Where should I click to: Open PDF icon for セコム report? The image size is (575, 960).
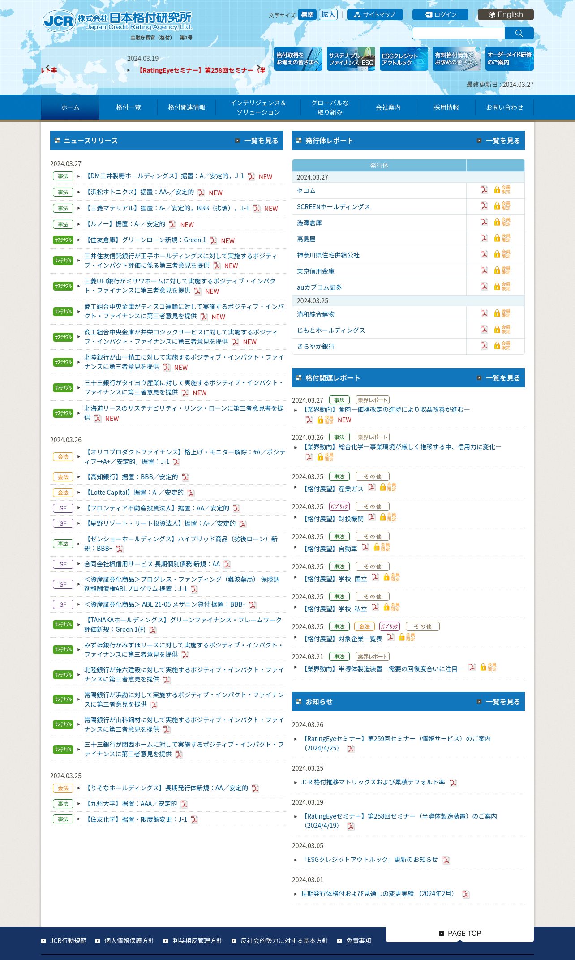(484, 190)
